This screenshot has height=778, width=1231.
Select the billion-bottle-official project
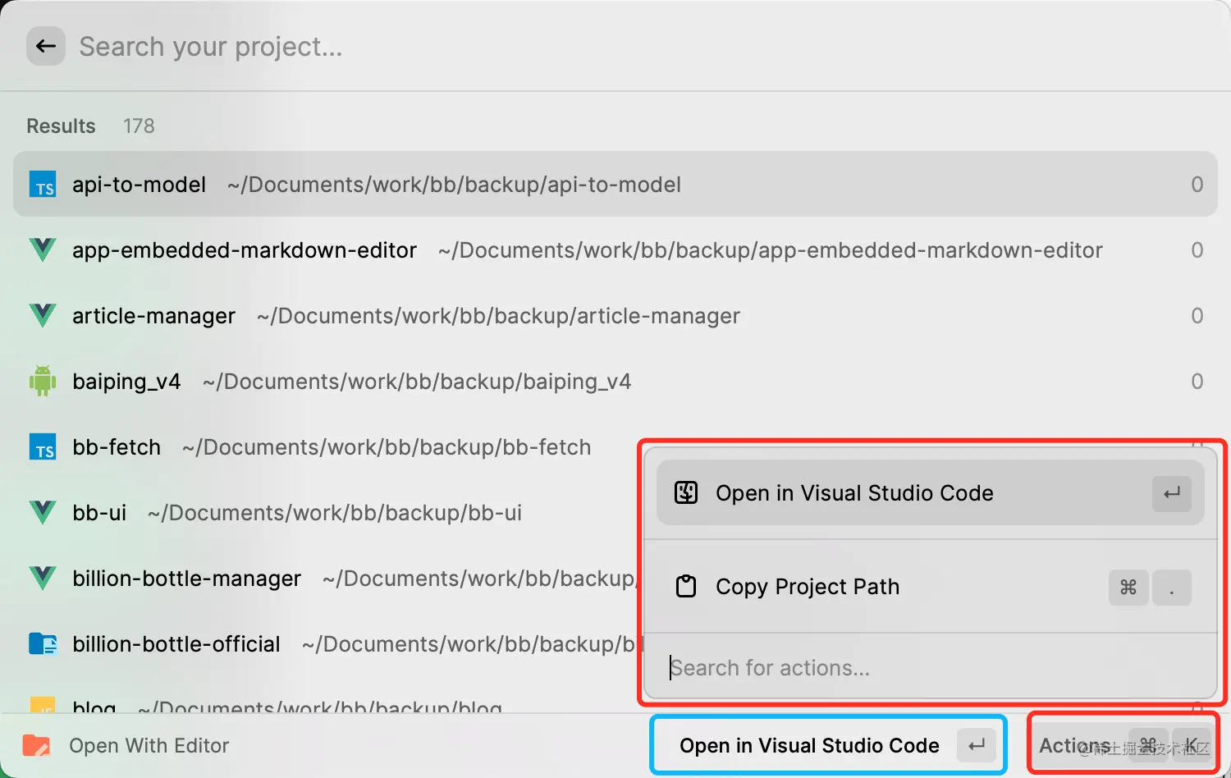pos(326,643)
